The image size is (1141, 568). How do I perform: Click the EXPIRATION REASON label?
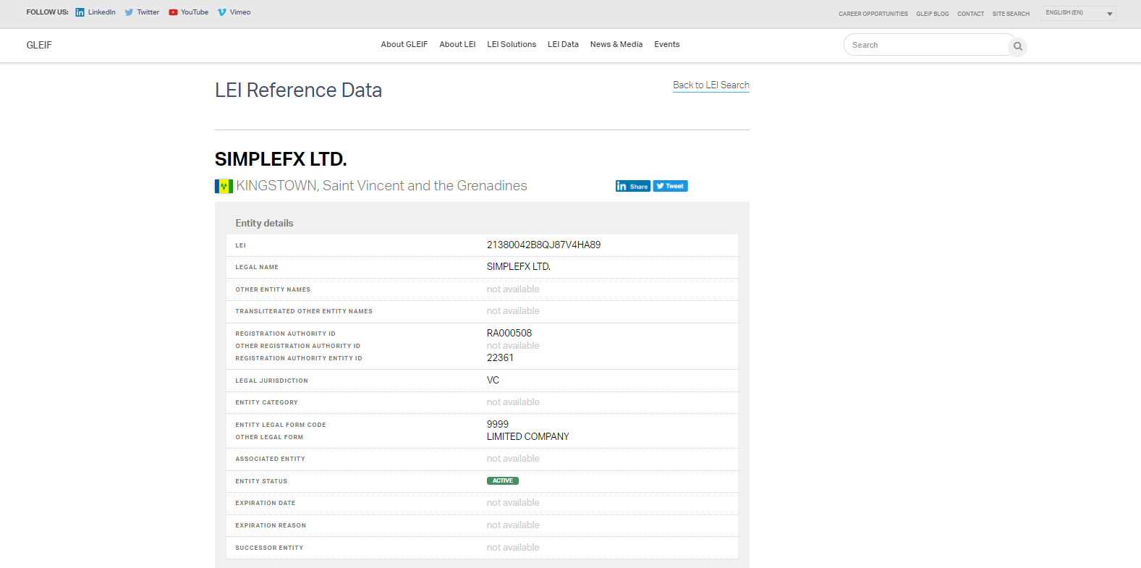(x=271, y=525)
